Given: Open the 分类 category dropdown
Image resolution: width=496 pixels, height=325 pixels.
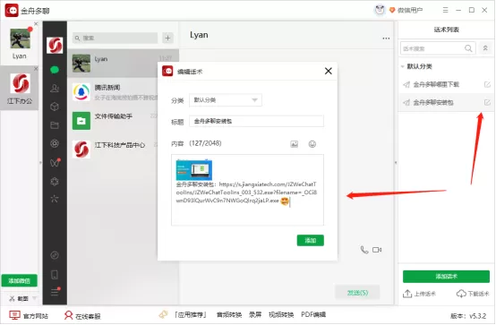Looking at the screenshot, I should [226, 100].
